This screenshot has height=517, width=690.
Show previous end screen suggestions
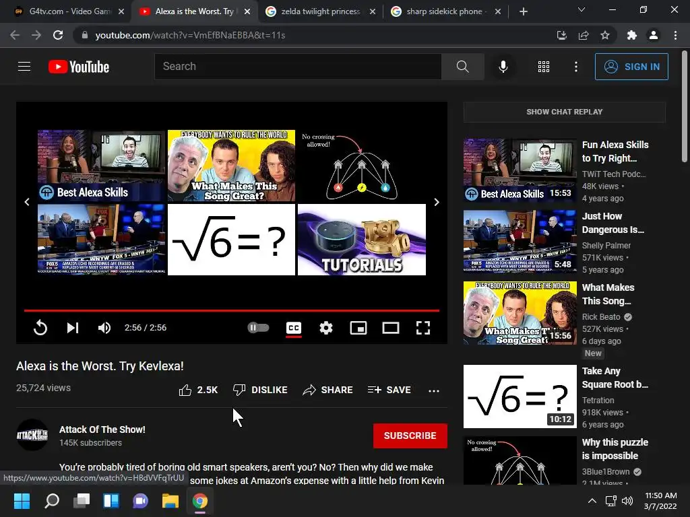point(27,202)
